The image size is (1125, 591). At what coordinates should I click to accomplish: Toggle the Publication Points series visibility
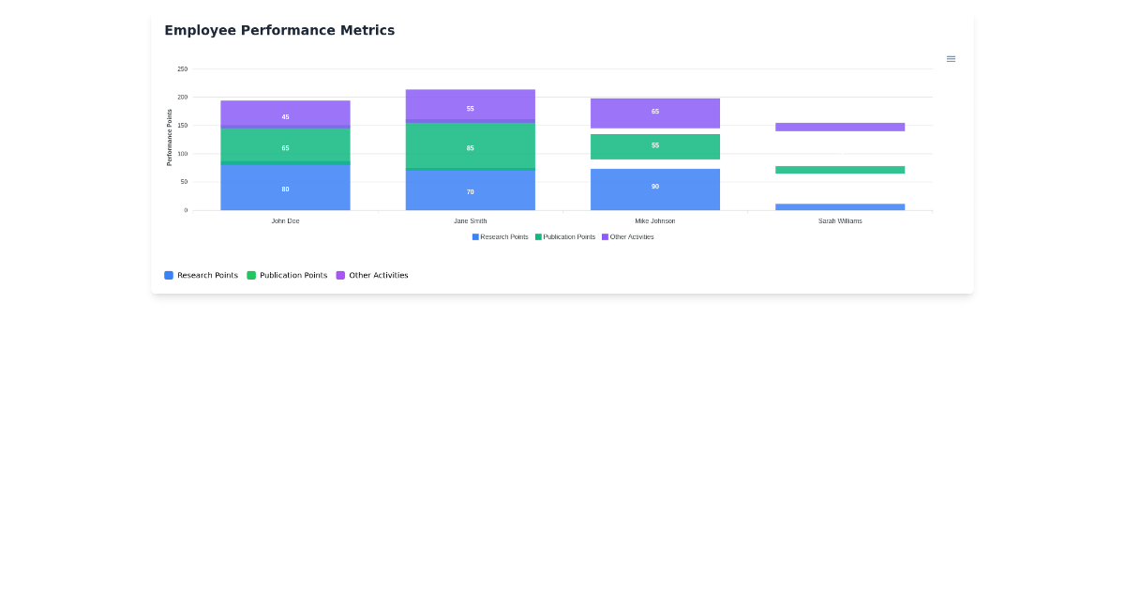pyautogui.click(x=566, y=236)
